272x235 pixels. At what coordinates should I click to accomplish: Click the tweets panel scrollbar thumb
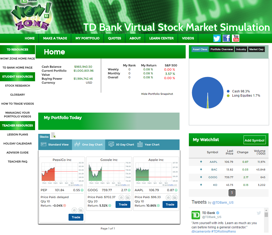click(x=266, y=215)
